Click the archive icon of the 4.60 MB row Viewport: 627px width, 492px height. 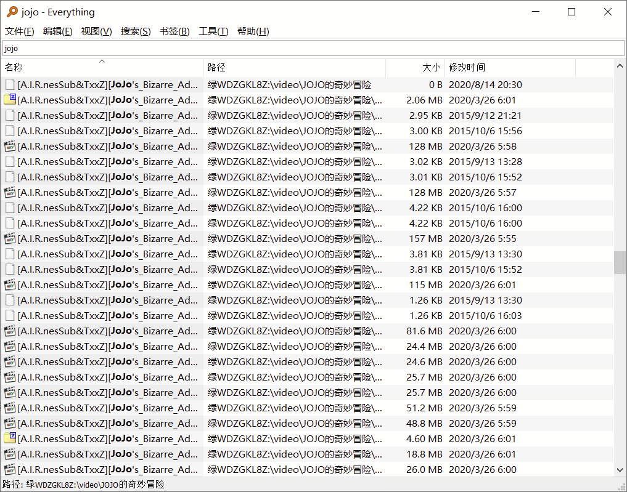(x=10, y=438)
